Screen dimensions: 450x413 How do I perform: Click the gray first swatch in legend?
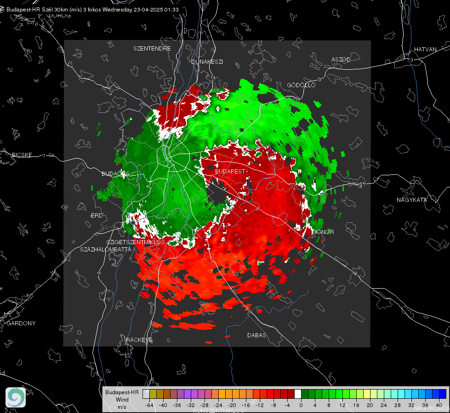pos(146,394)
